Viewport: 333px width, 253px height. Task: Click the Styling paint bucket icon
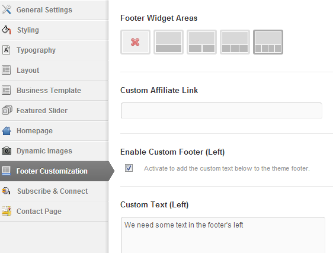pyautogui.click(x=7, y=30)
